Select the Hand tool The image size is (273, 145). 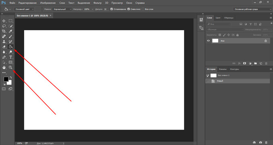[x=4, y=67]
